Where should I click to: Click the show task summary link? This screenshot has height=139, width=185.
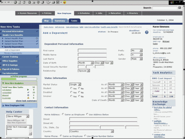pos(26,101)
